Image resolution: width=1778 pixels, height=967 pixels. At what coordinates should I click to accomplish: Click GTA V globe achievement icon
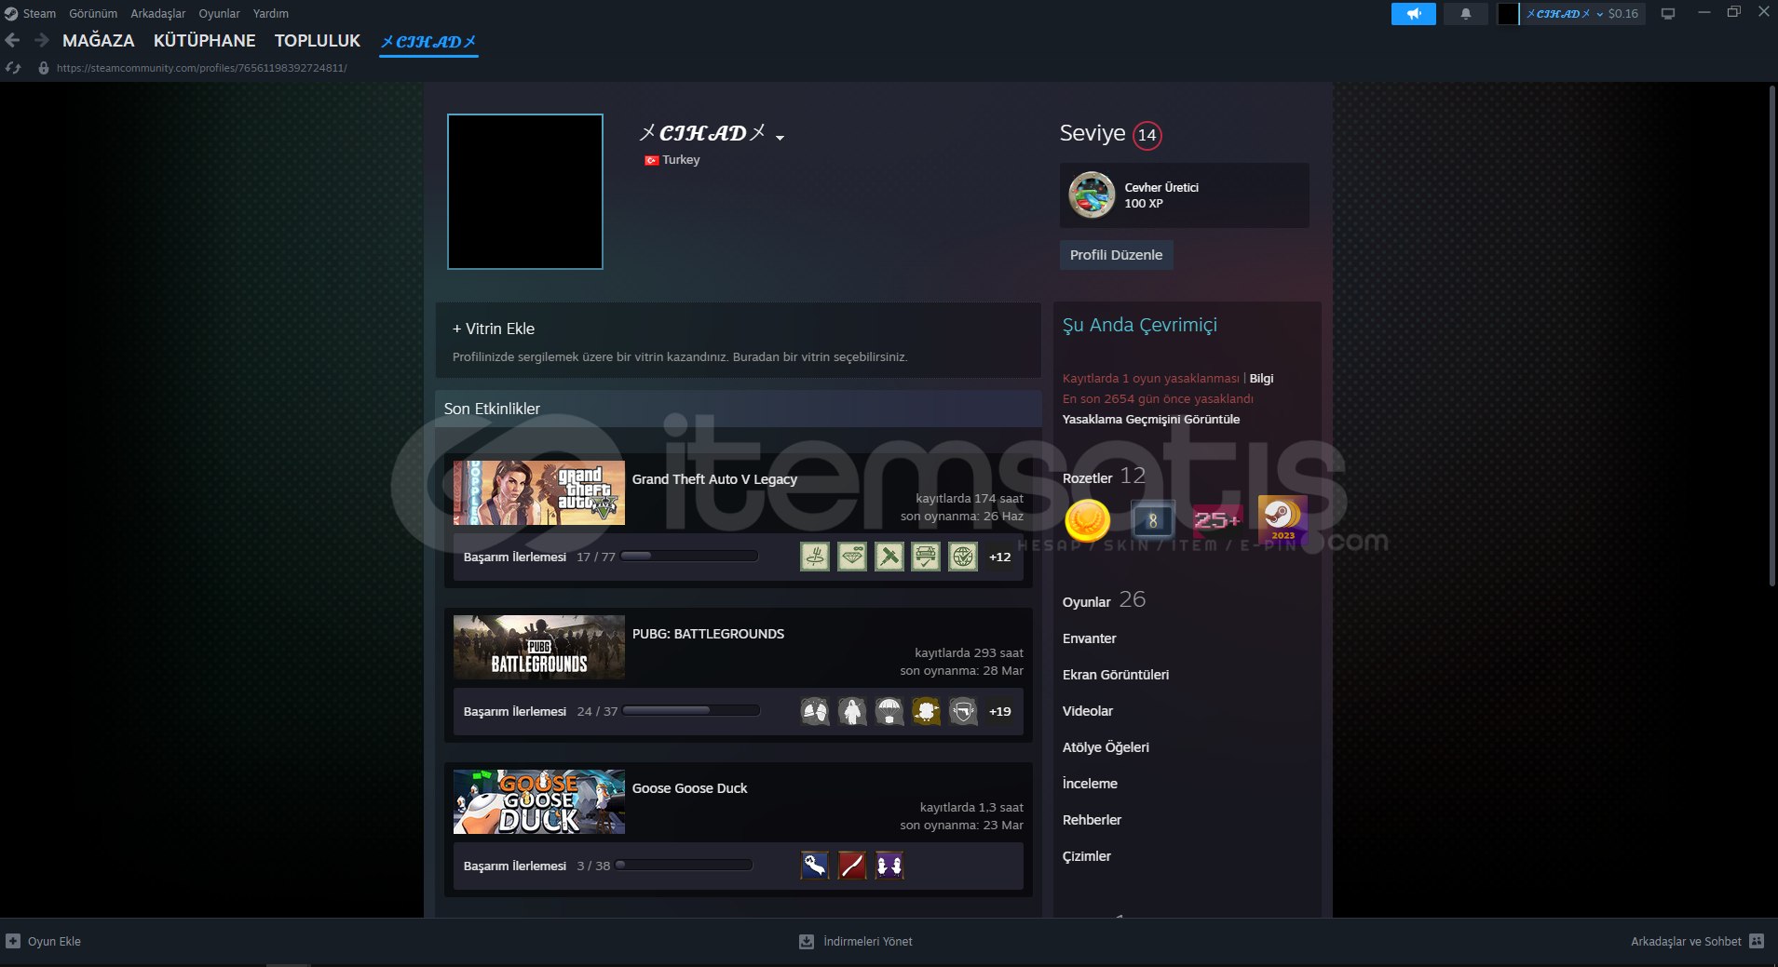[x=963, y=557]
